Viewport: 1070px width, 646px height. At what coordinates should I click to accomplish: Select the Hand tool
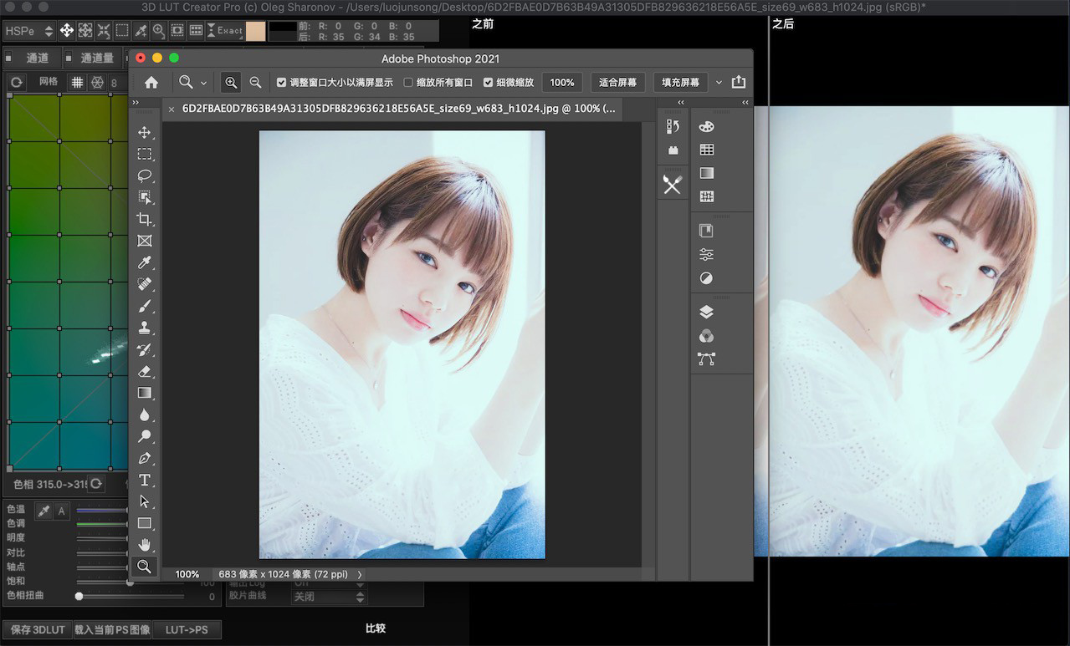(145, 545)
